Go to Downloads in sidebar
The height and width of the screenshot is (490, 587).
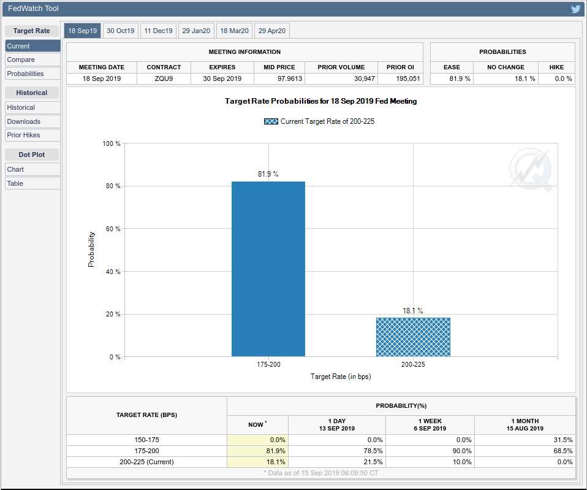pyautogui.click(x=32, y=121)
